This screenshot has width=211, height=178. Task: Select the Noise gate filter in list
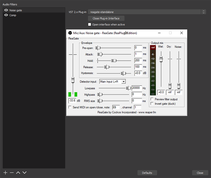(x=16, y=10)
